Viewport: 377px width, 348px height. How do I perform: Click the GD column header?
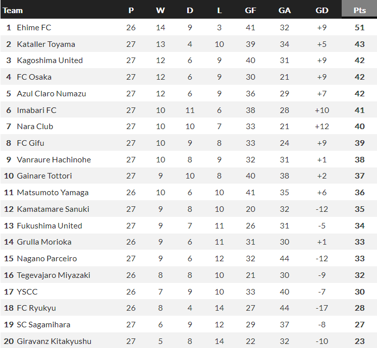tap(321, 10)
